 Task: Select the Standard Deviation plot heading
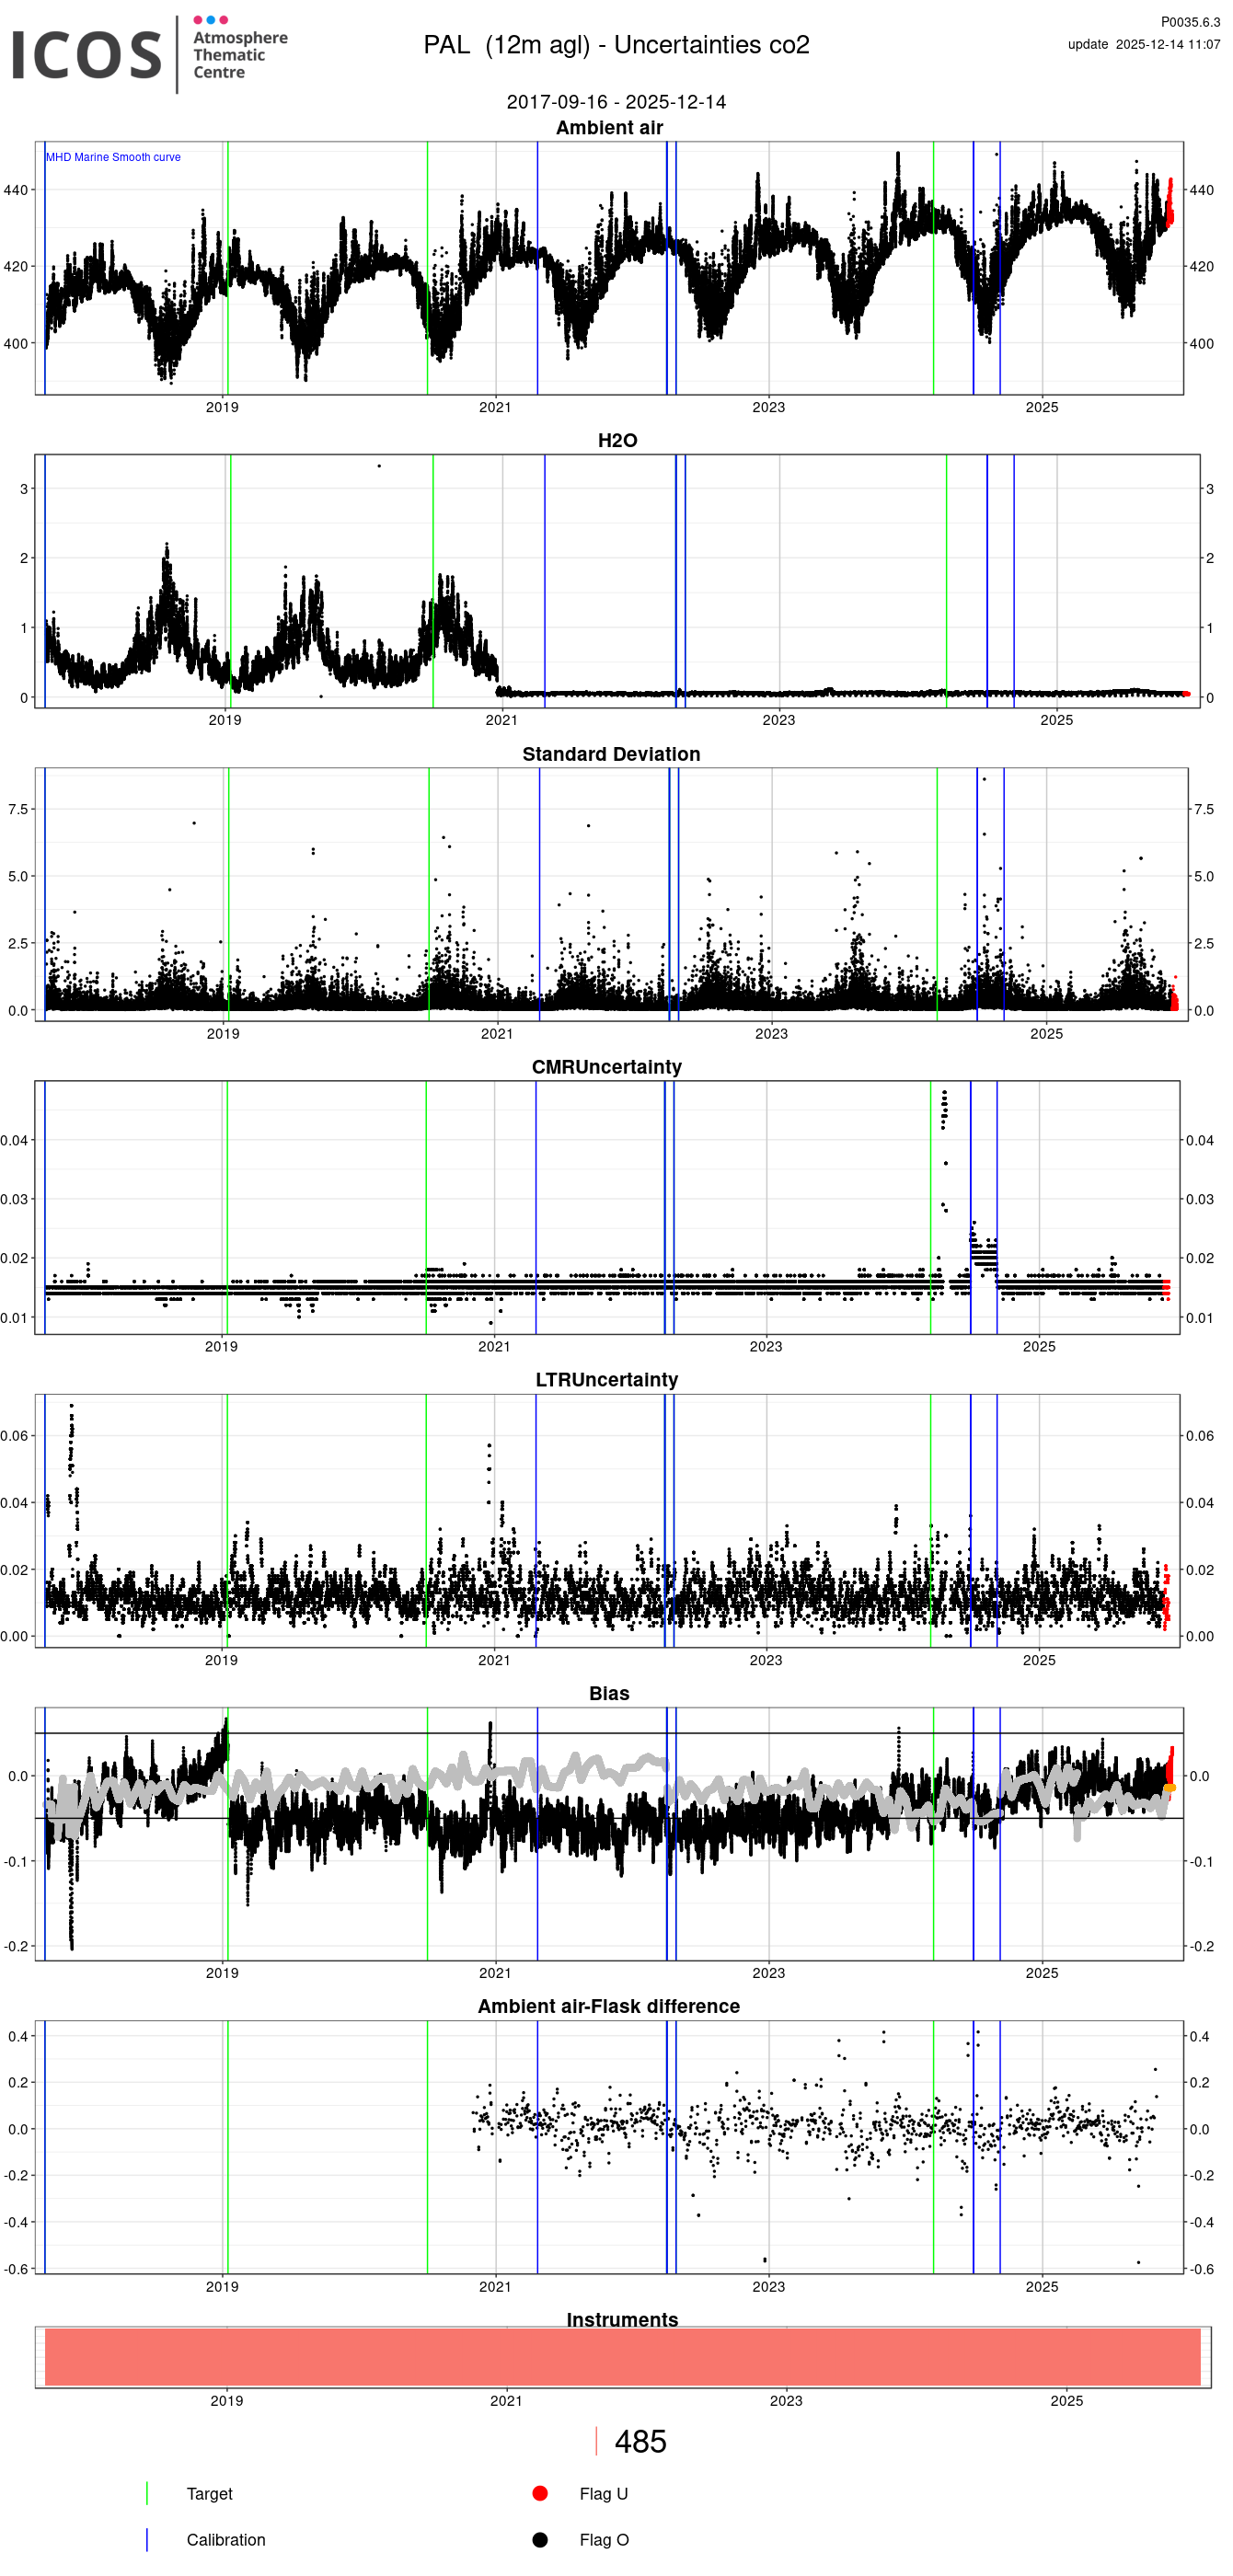tap(611, 754)
